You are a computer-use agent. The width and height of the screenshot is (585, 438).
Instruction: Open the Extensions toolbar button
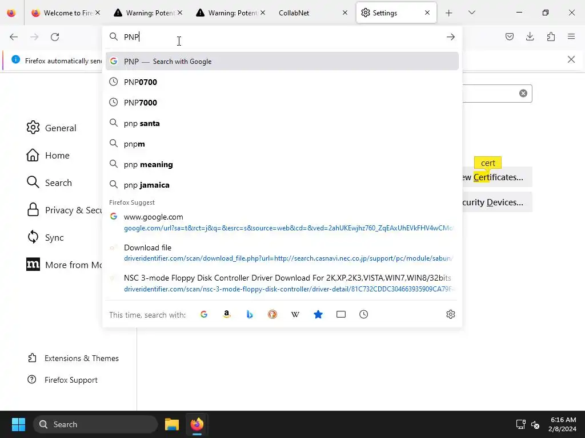pyautogui.click(x=551, y=36)
